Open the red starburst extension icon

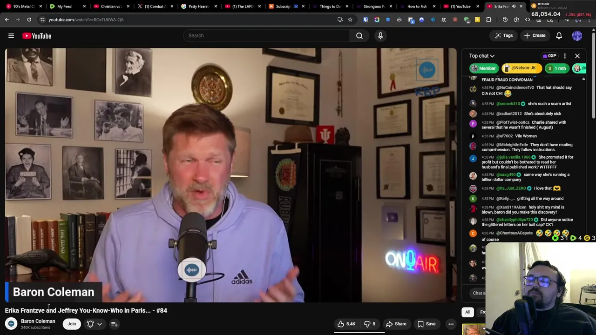click(455, 20)
